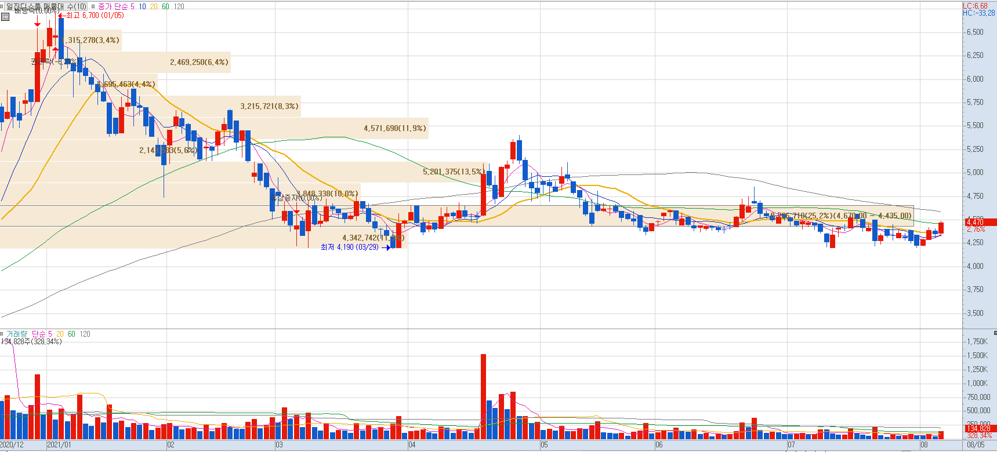
Task: Open the data table grid icon
Action: [5, 17]
